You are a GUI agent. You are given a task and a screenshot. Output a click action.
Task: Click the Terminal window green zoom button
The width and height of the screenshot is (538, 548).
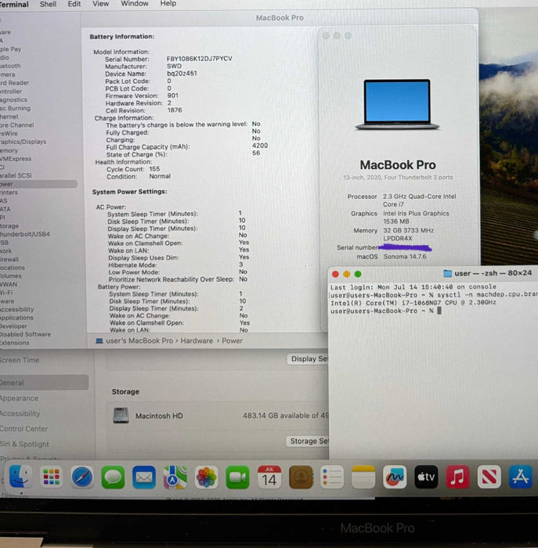358,274
